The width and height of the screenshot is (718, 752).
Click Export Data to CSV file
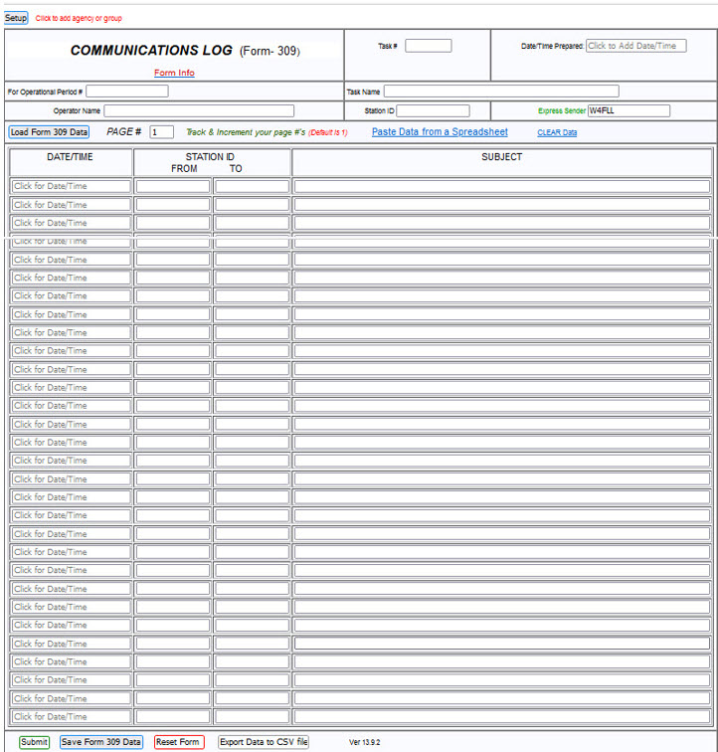[264, 742]
